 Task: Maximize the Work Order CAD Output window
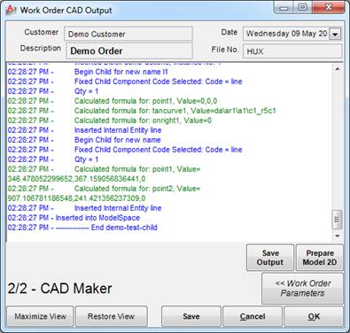pyautogui.click(x=302, y=7)
